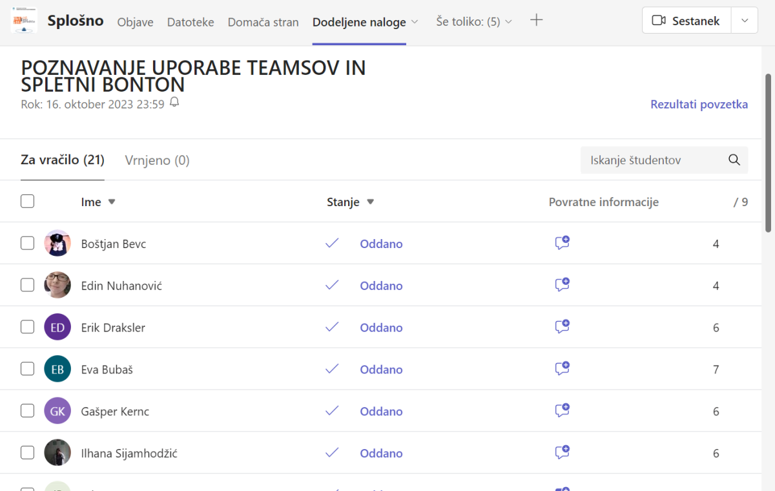Edit the score 7 for Eva Bubaš
Image resolution: width=775 pixels, height=491 pixels.
pos(716,370)
